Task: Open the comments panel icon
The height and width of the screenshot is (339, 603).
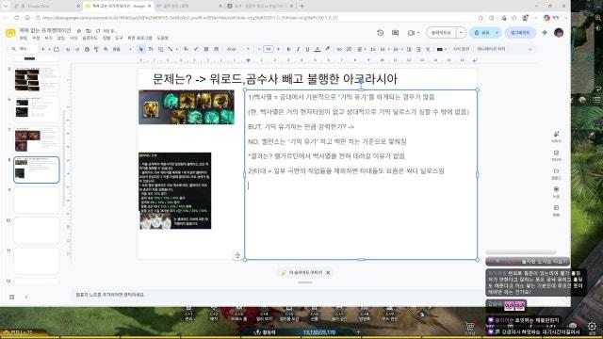Action: pos(395,33)
